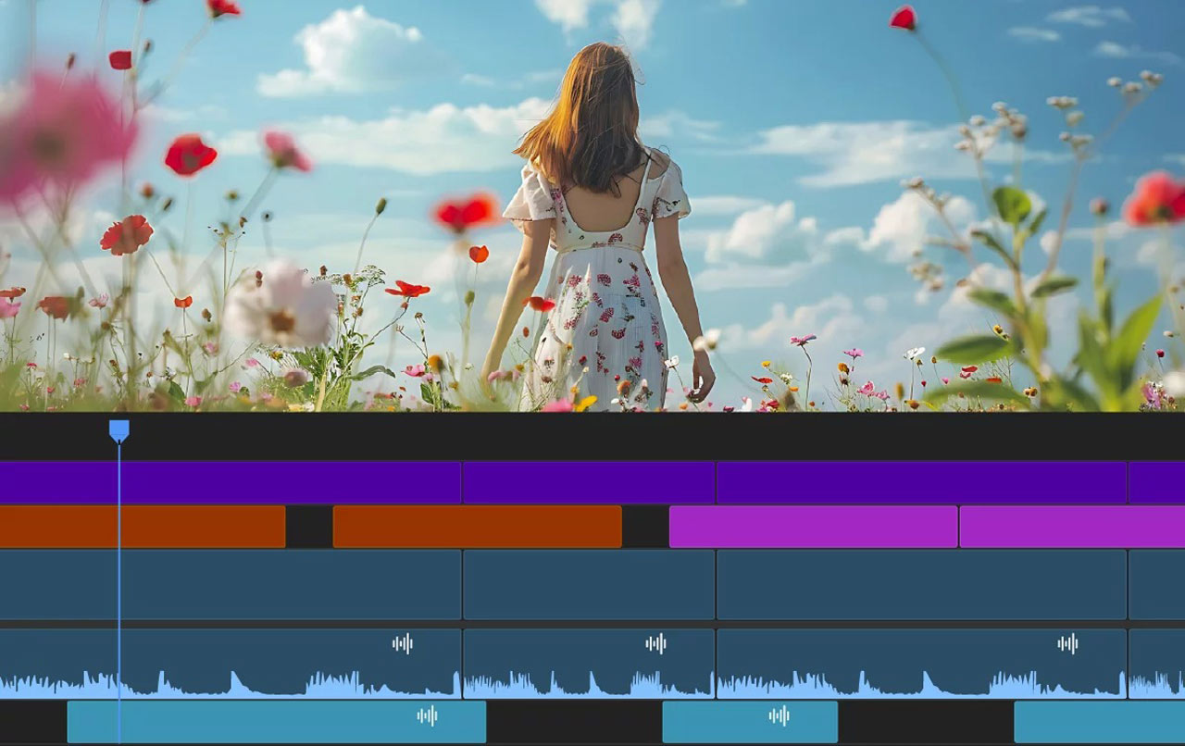Click the video preview showing the flower field
1185x746 pixels.
[592, 204]
